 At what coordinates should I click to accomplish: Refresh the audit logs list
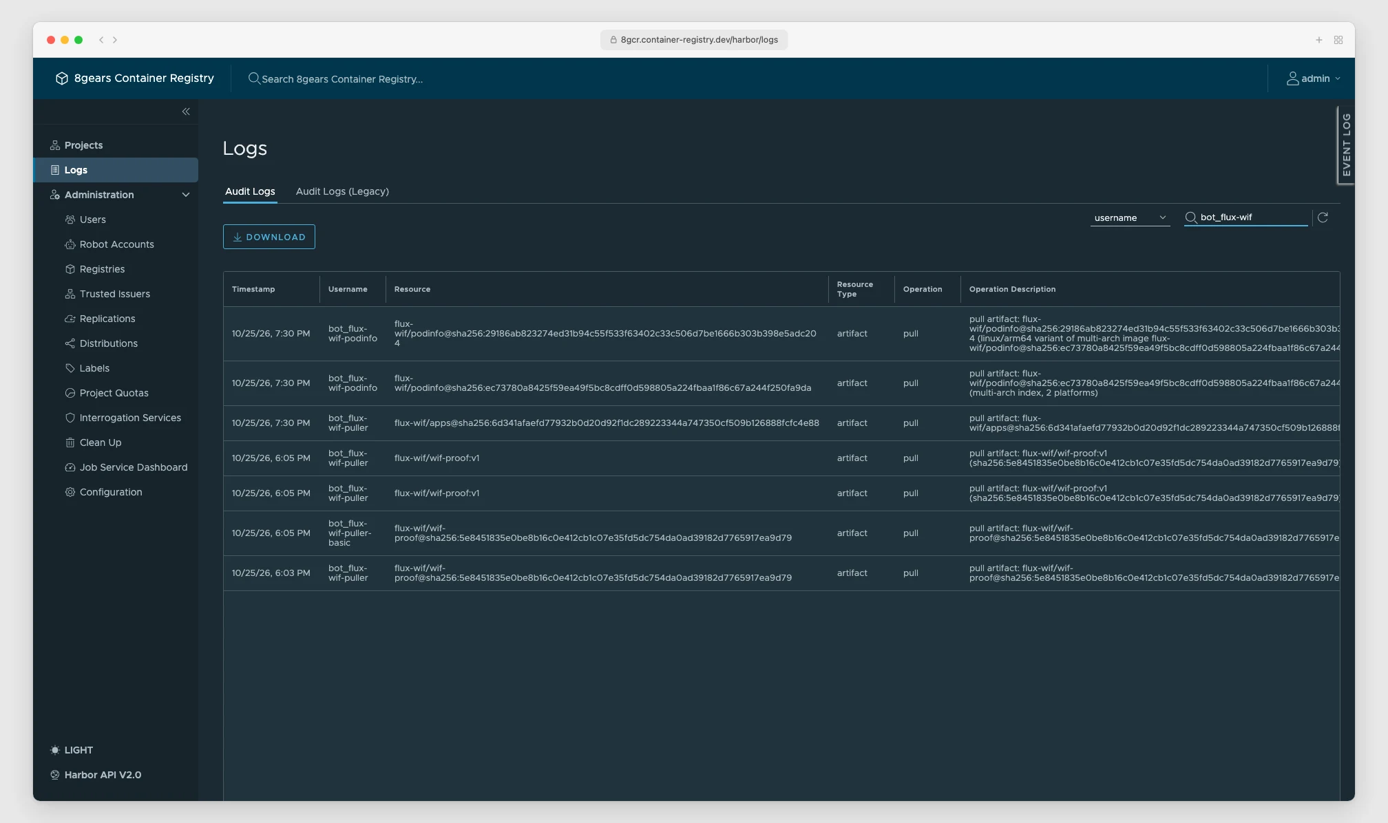pos(1323,217)
